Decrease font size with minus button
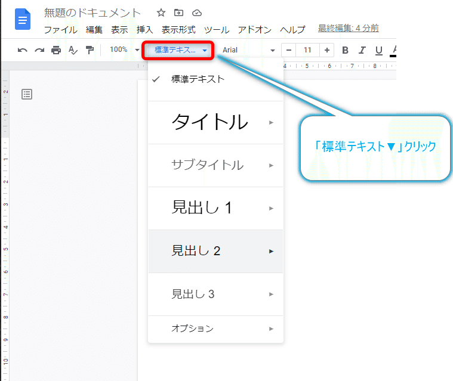The height and width of the screenshot is (381, 453). 289,50
